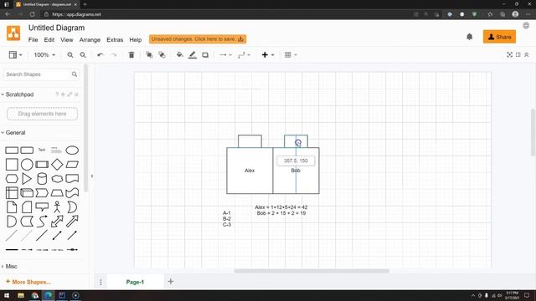The width and height of the screenshot is (536, 301).
Task: Click the canvas horizontal scrollbar
Action: (312, 271)
